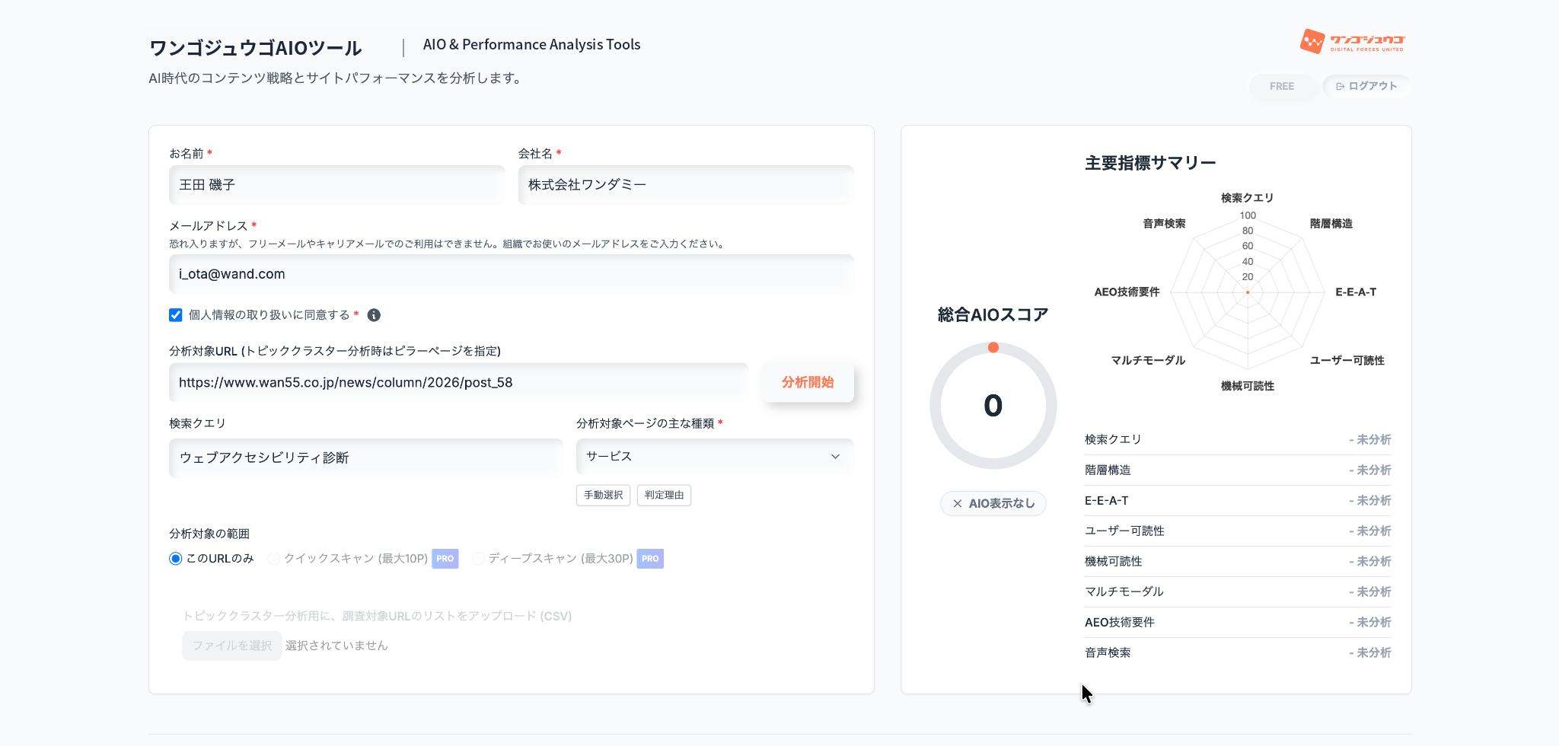The height and width of the screenshot is (746, 1559).
Task: Click the お名前 input field
Action: tap(337, 185)
